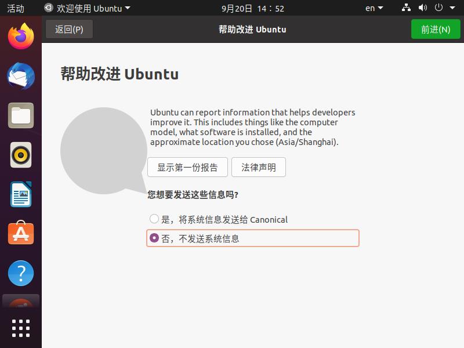
Task: Open Firefox from the dock
Action: 21,37
